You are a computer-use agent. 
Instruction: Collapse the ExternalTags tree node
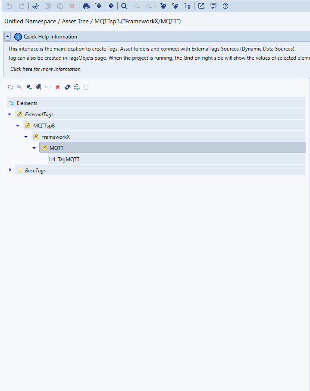click(9, 114)
